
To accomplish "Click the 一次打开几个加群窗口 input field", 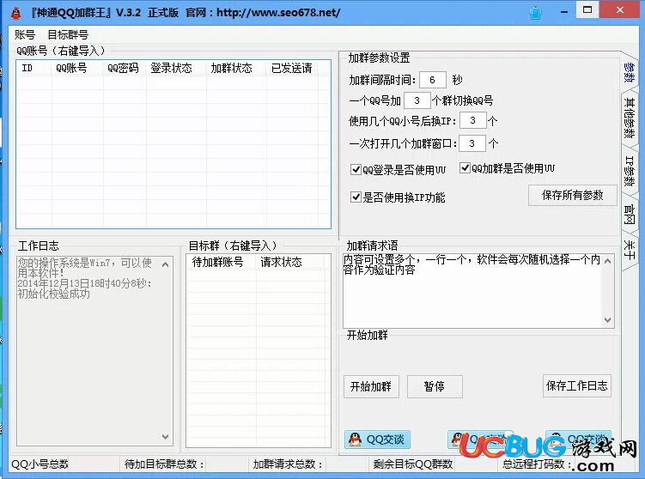I will [472, 143].
